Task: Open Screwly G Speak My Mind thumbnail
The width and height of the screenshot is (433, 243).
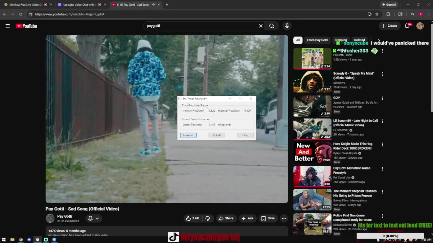Action: [312, 82]
